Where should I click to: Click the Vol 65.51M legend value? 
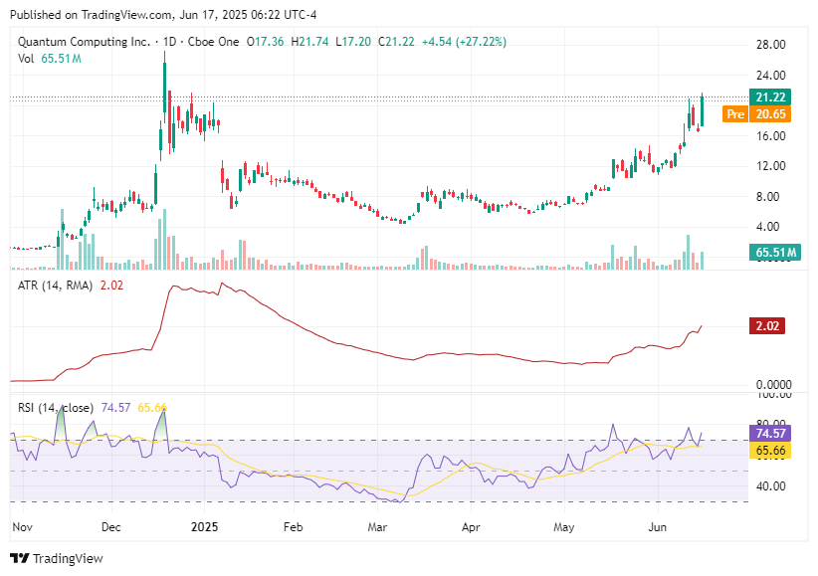[x=61, y=59]
